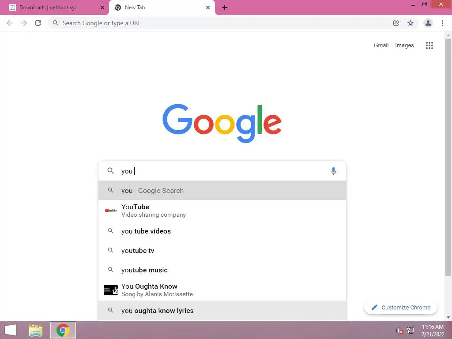Click the share page icon in address bar
Image resolution: width=452 pixels, height=339 pixels.
(396, 23)
